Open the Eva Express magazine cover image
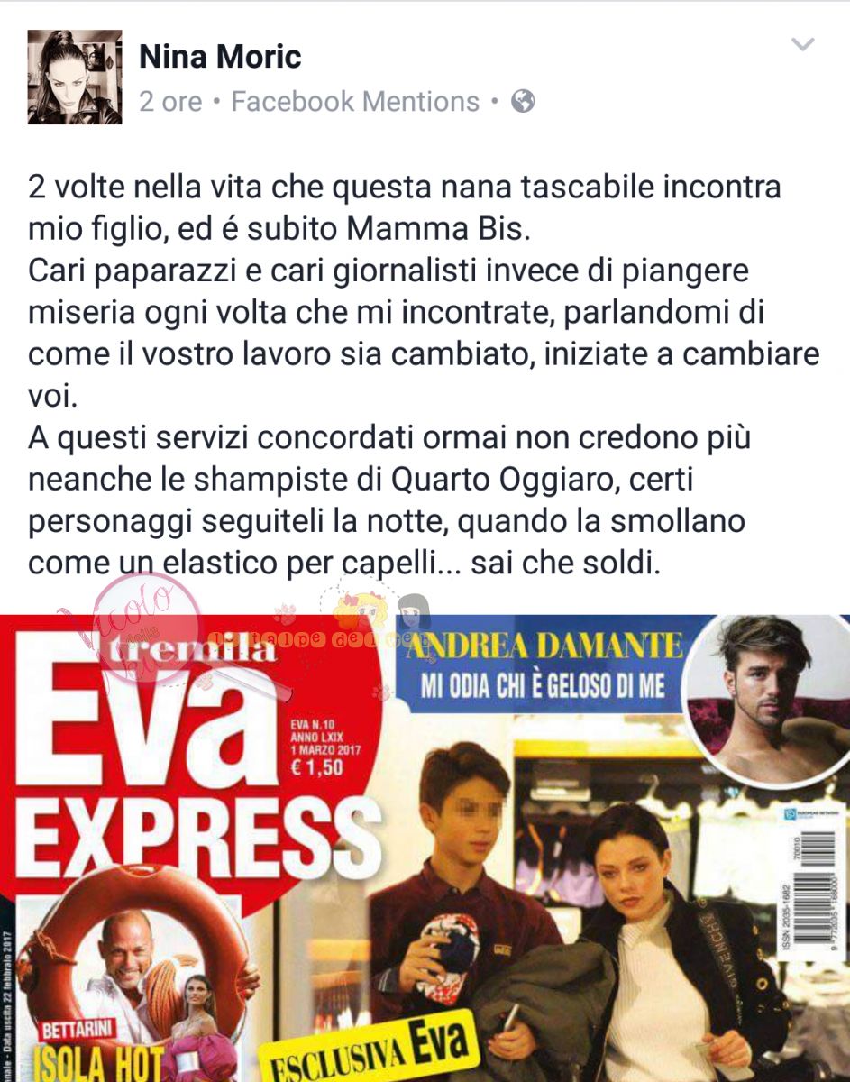 (x=425, y=848)
